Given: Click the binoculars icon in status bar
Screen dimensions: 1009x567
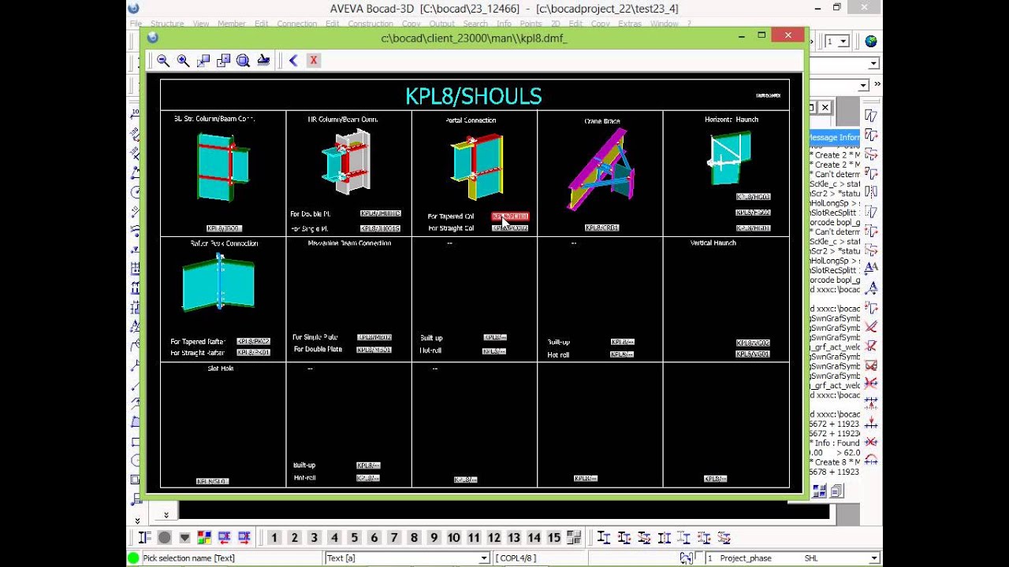Looking at the screenshot, I should click(x=687, y=558).
